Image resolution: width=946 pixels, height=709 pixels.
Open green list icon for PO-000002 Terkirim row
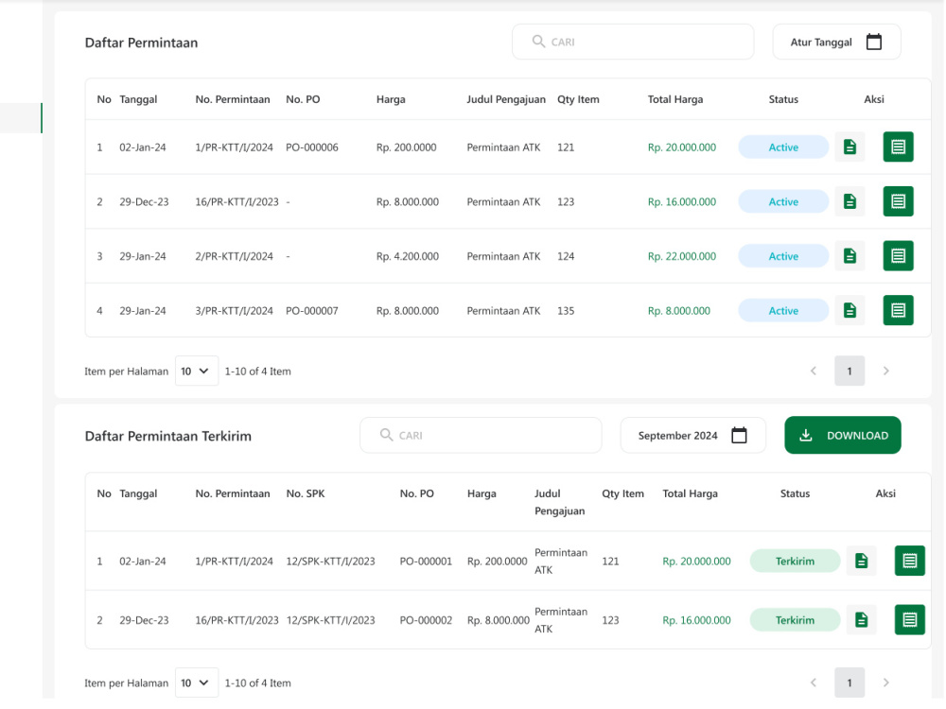point(909,620)
